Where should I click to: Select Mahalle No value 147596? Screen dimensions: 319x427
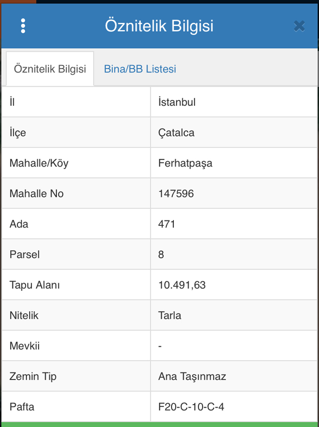pos(176,194)
